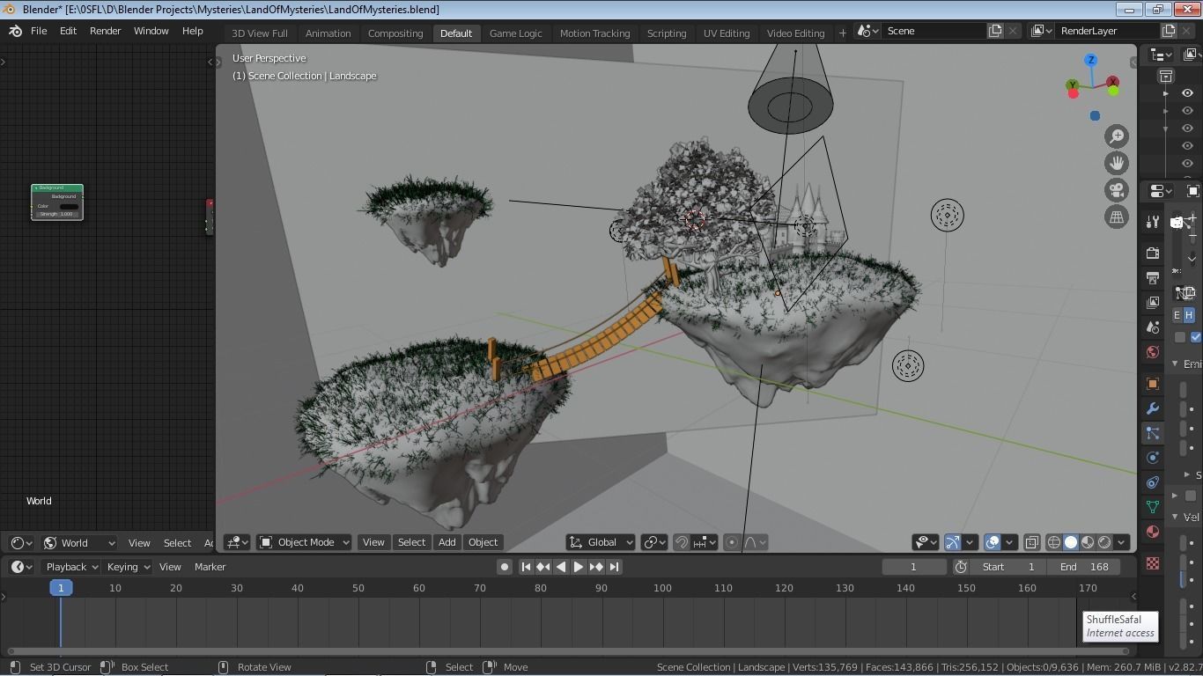Jump to the timeline end frame
1203x676 pixels.
[x=614, y=567]
